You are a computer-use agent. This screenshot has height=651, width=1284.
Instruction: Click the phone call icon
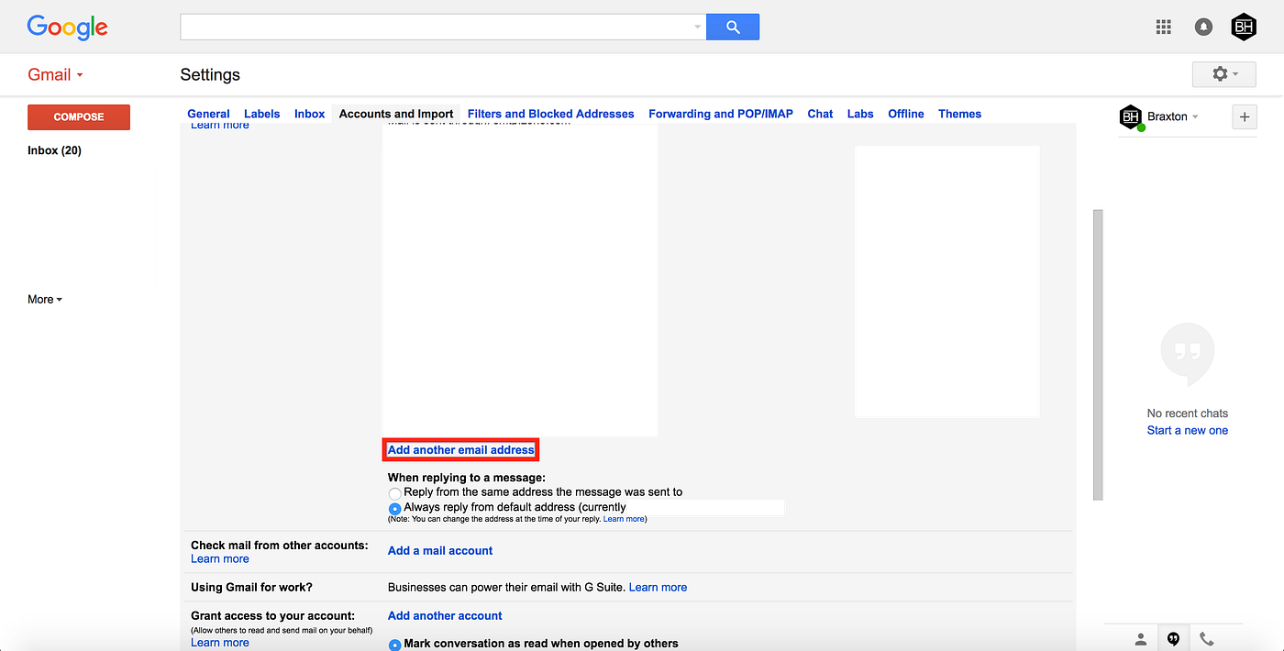tap(1206, 638)
